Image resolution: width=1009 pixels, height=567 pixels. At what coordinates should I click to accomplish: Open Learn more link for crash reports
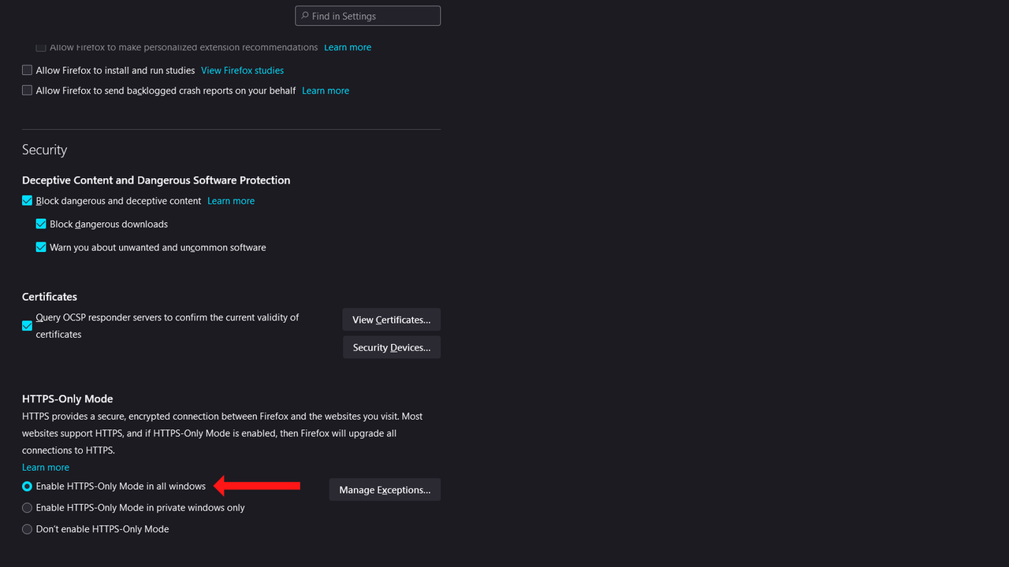pos(326,91)
